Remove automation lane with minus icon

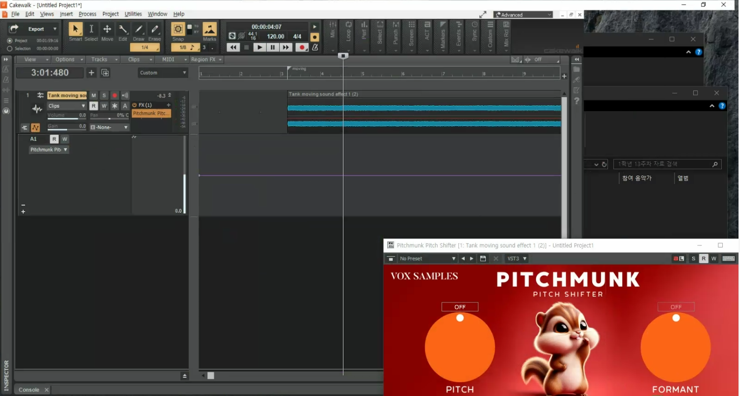[23, 205]
